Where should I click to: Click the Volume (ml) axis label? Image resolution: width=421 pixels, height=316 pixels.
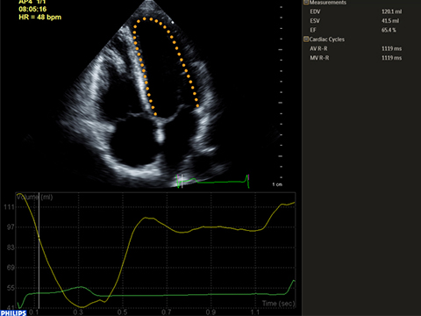coord(34,197)
